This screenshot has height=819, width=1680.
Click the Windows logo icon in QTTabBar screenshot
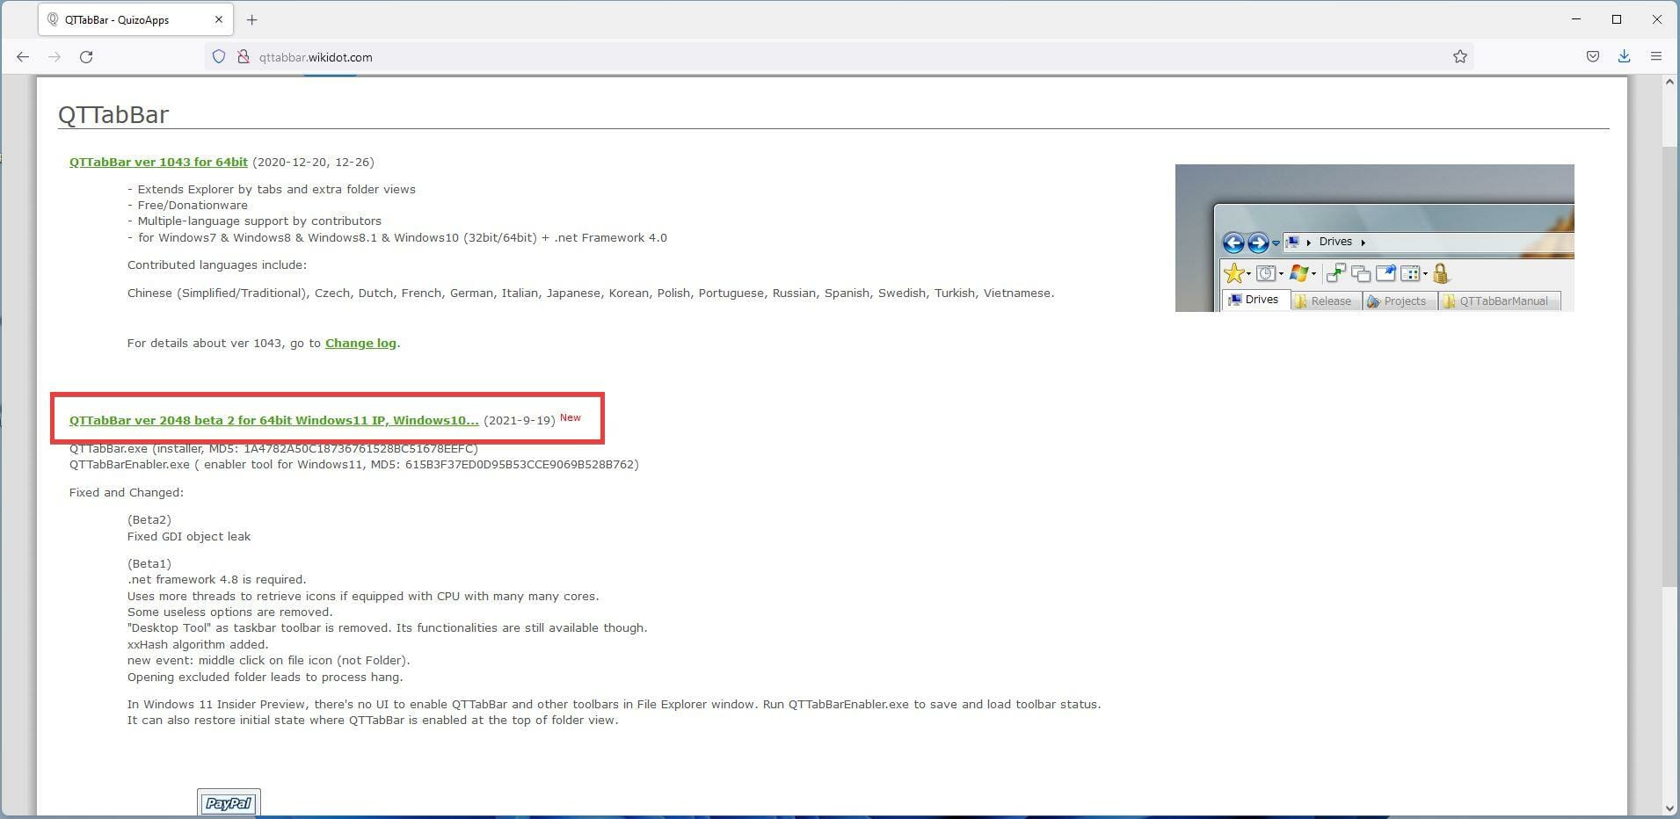(x=1298, y=273)
